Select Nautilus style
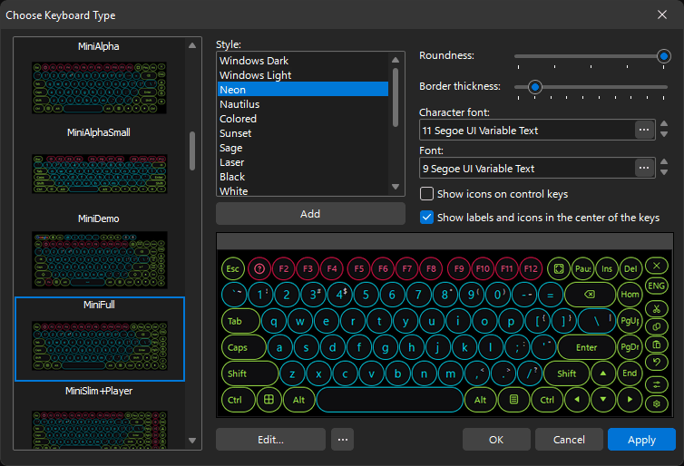Image resolution: width=684 pixels, height=466 pixels. coord(303,104)
